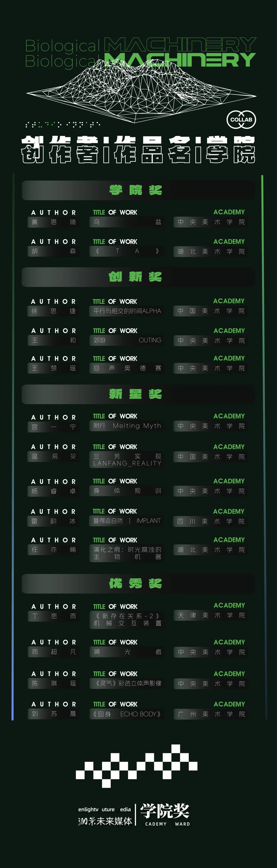Click the COLLAB circle logo
The image size is (277, 868).
(241, 120)
